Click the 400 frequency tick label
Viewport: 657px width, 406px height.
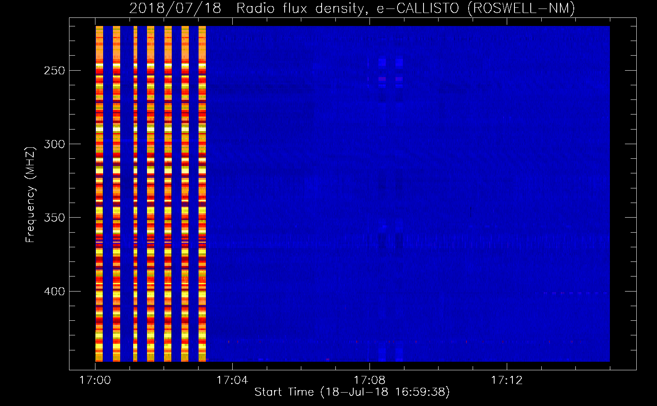click(x=54, y=292)
